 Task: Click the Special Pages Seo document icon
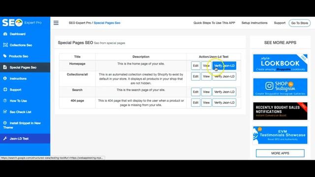5,67
